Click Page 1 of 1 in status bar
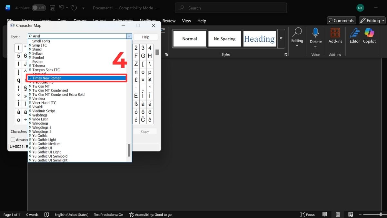The width and height of the screenshot is (387, 218). click(x=12, y=214)
